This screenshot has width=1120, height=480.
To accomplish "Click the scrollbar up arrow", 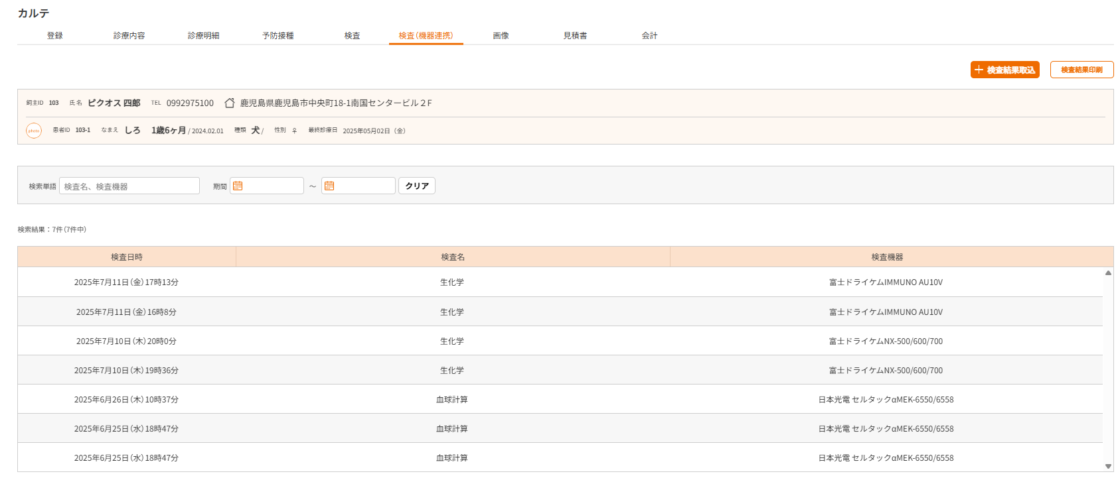I will [1108, 272].
